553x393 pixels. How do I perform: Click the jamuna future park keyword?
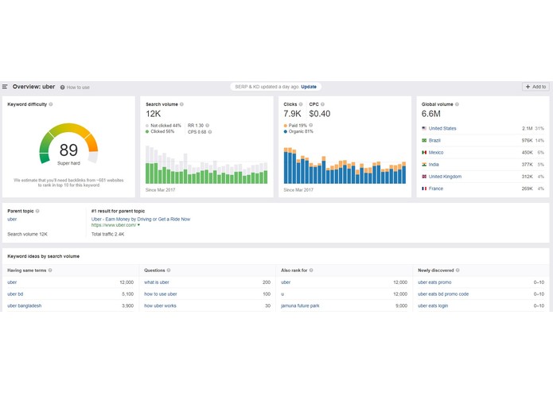pyautogui.click(x=300, y=306)
